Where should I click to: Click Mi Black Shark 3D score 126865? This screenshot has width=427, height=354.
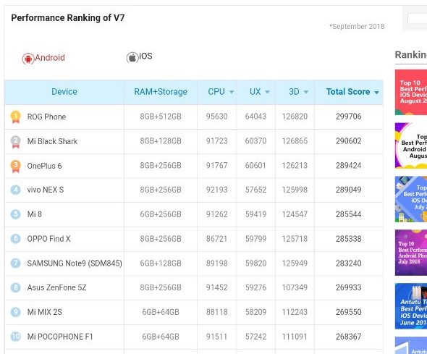295,141
